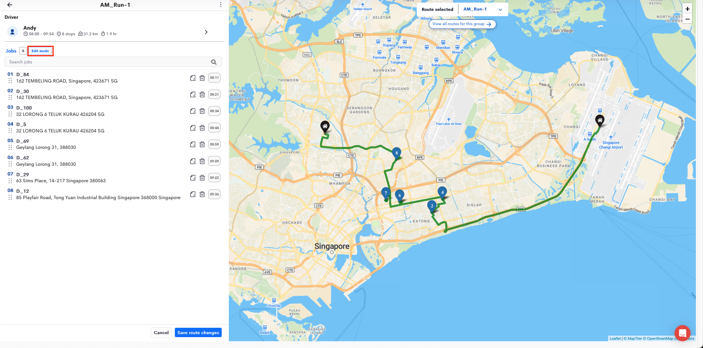The width and height of the screenshot is (703, 348).
Task: Click the Search jobs input field
Action: (x=113, y=62)
